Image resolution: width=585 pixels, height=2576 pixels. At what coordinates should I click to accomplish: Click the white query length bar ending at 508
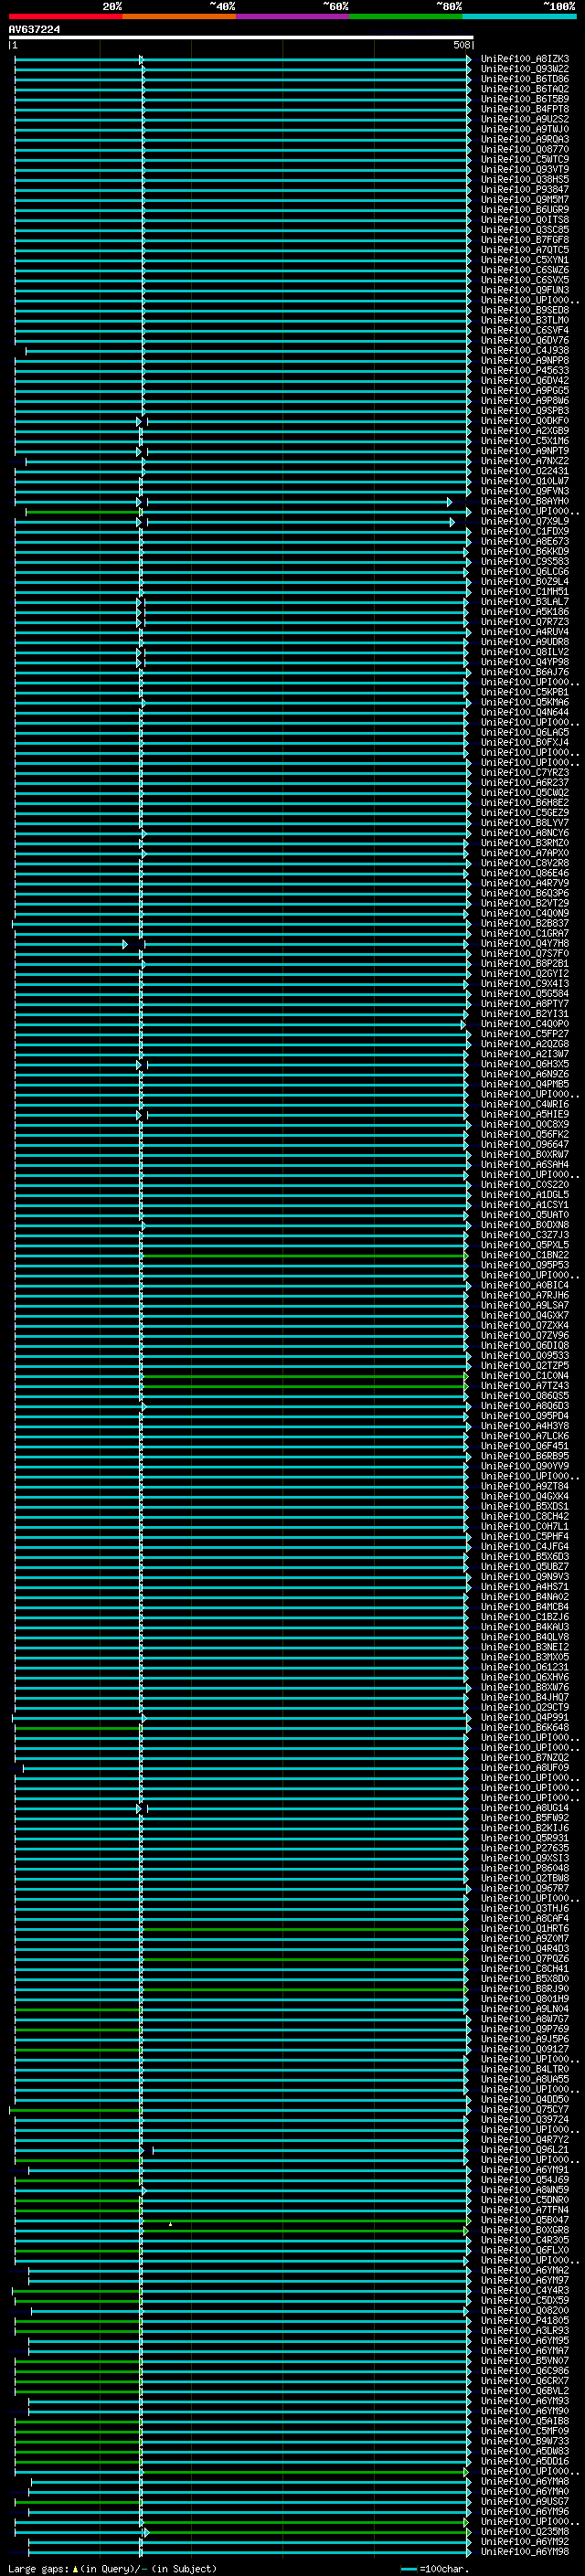(x=241, y=38)
